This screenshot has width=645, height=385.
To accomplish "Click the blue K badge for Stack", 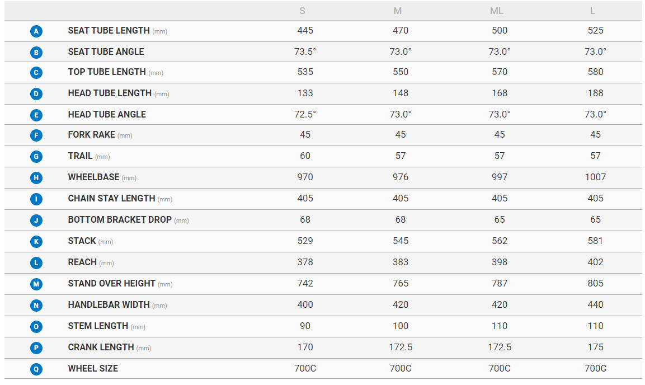I will tap(36, 242).
